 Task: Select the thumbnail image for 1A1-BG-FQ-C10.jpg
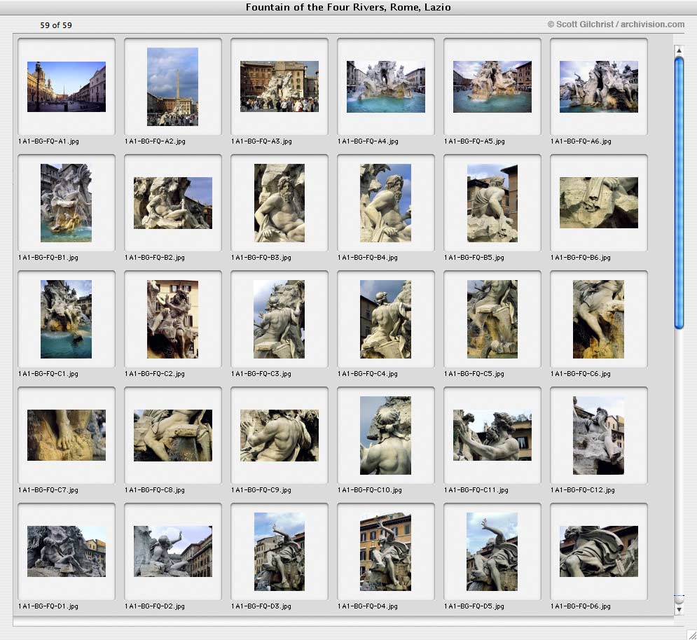[385, 436]
